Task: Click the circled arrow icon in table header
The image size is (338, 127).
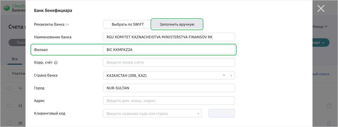Action: 20,88
